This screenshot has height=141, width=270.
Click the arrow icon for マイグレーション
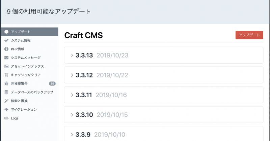tap(6, 109)
